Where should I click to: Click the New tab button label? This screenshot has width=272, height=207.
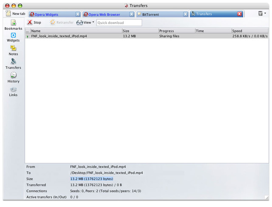(x=19, y=14)
